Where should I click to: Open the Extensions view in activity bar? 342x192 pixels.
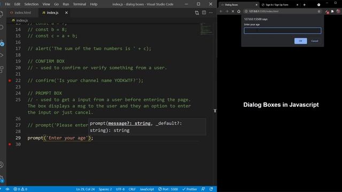coord(1,69)
